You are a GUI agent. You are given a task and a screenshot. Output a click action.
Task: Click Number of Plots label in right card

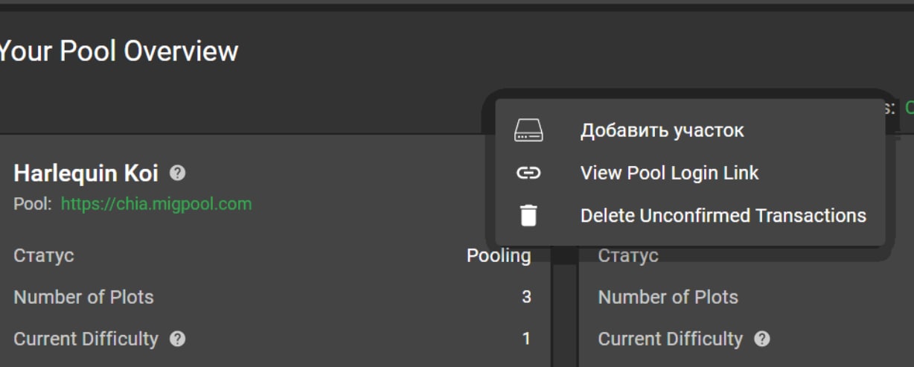[x=668, y=298]
